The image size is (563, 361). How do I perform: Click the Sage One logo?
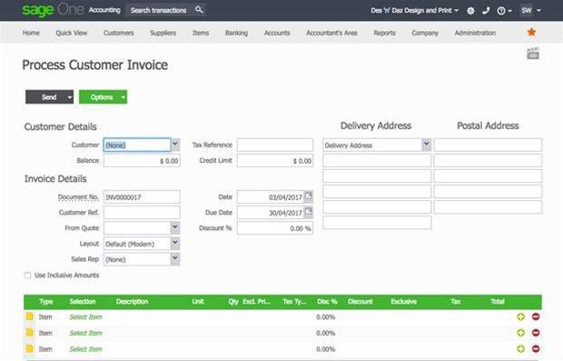click(53, 10)
